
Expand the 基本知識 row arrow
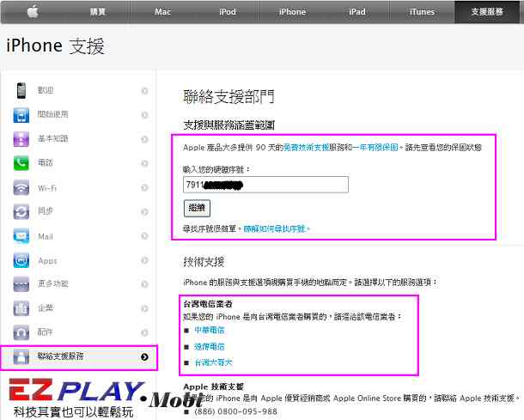[x=144, y=139]
